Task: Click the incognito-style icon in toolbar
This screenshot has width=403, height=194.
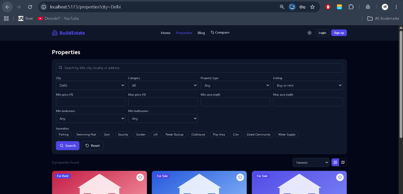Action: (x=368, y=7)
